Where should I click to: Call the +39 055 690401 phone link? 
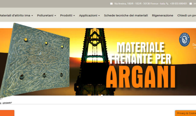179,4
